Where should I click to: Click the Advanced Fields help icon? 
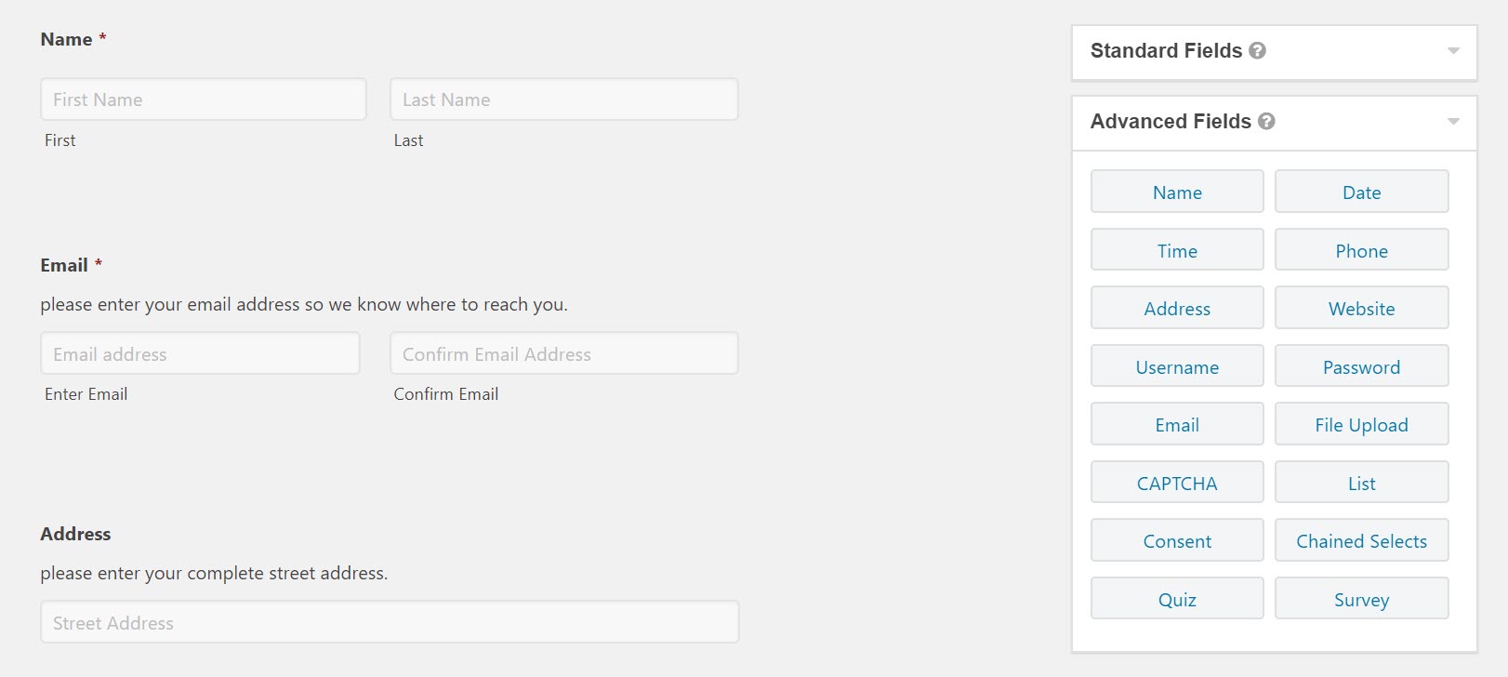point(1266,122)
